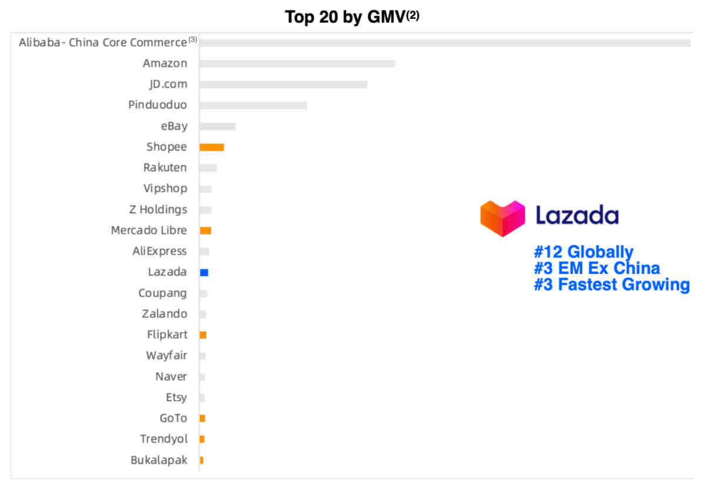This screenshot has width=715, height=486.
Task: Click the JD.com bar
Action: pos(283,85)
